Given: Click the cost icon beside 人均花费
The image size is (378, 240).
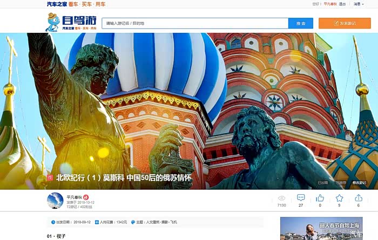Looking at the screenshot, I should pyautogui.click(x=97, y=222).
